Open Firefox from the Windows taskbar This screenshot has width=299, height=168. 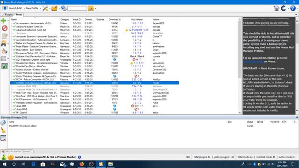[81, 164]
